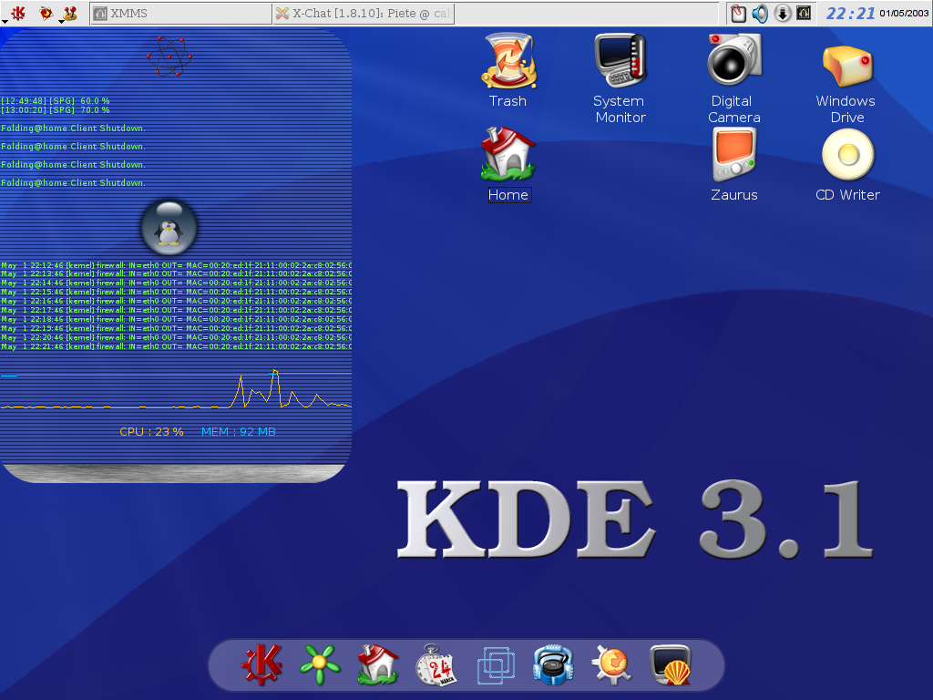The image size is (933, 700).
Task: Switch to the X-Chat taskbar entry
Action: [364, 13]
